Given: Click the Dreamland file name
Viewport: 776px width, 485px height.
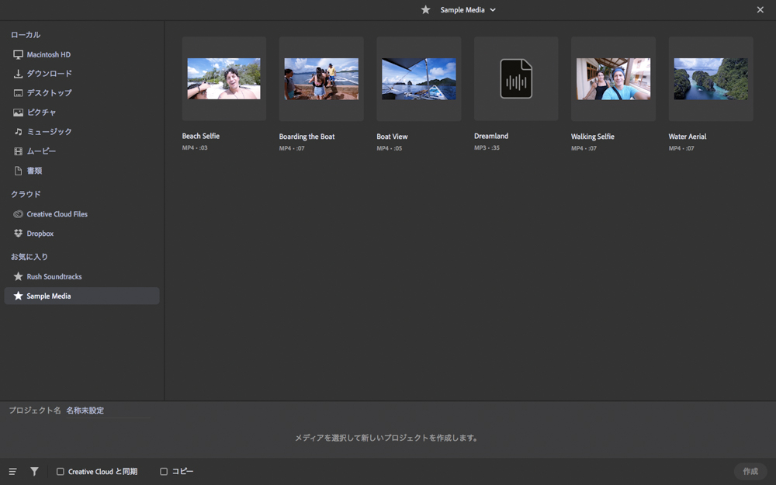Looking at the screenshot, I should [x=491, y=136].
